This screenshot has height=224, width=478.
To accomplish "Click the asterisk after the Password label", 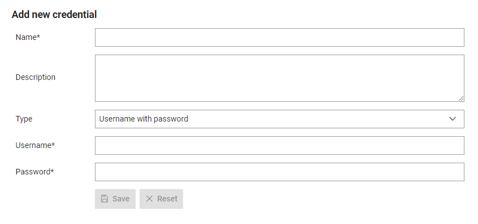I will click(x=53, y=171).
